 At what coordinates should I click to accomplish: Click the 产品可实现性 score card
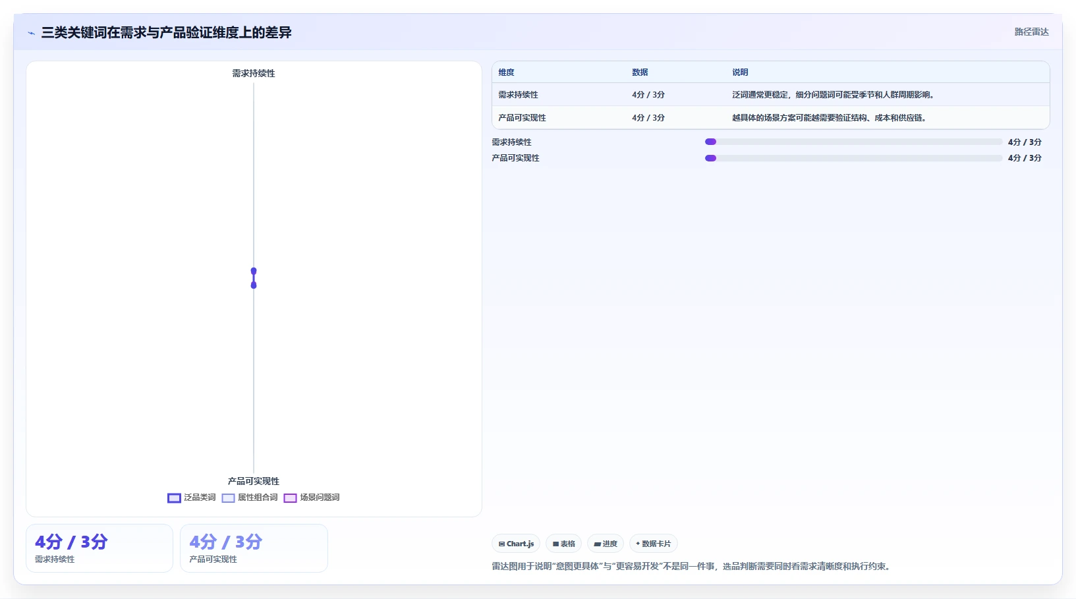coord(254,548)
